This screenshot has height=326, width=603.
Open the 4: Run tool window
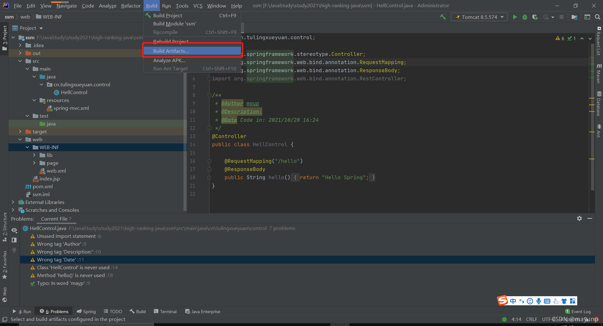(22, 311)
